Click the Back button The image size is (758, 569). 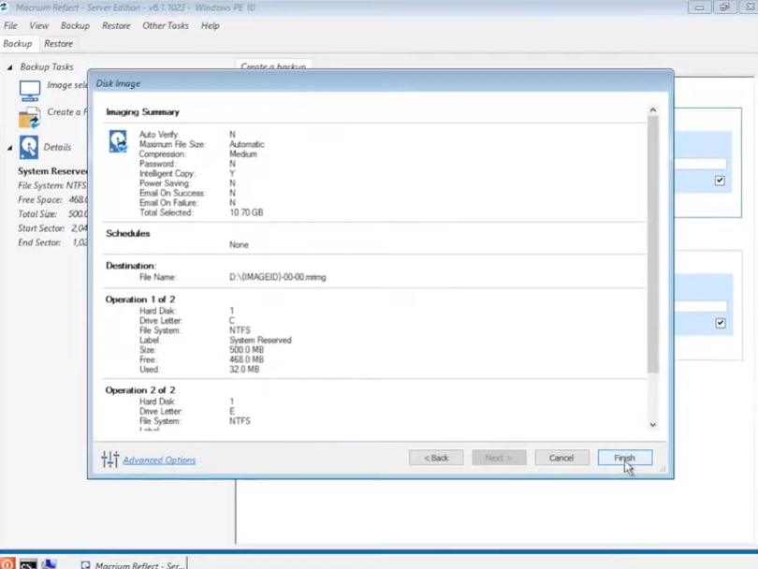435,458
